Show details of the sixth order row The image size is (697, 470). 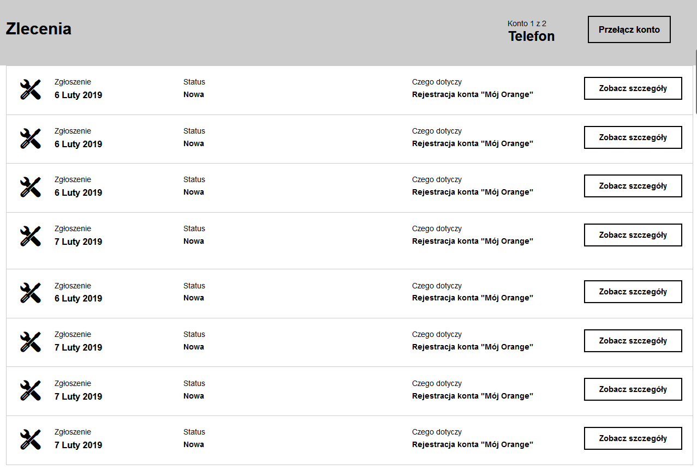tap(633, 341)
